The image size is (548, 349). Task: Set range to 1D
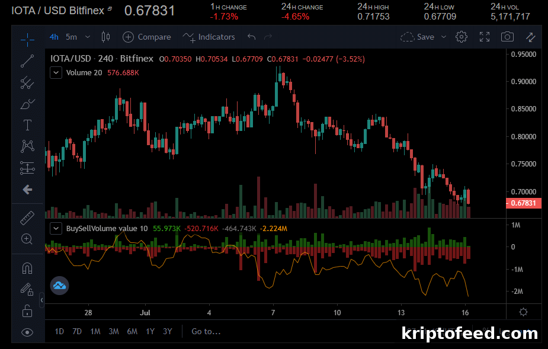(59, 331)
